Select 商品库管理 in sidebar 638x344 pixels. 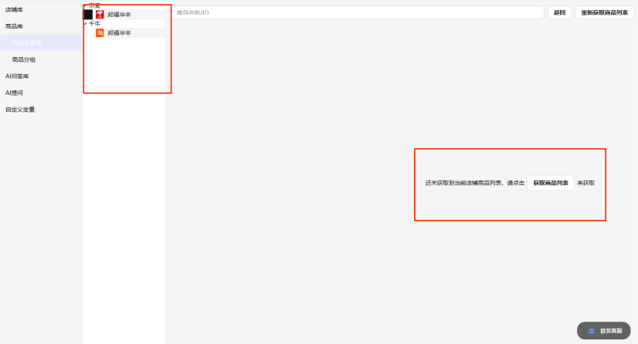[26, 43]
